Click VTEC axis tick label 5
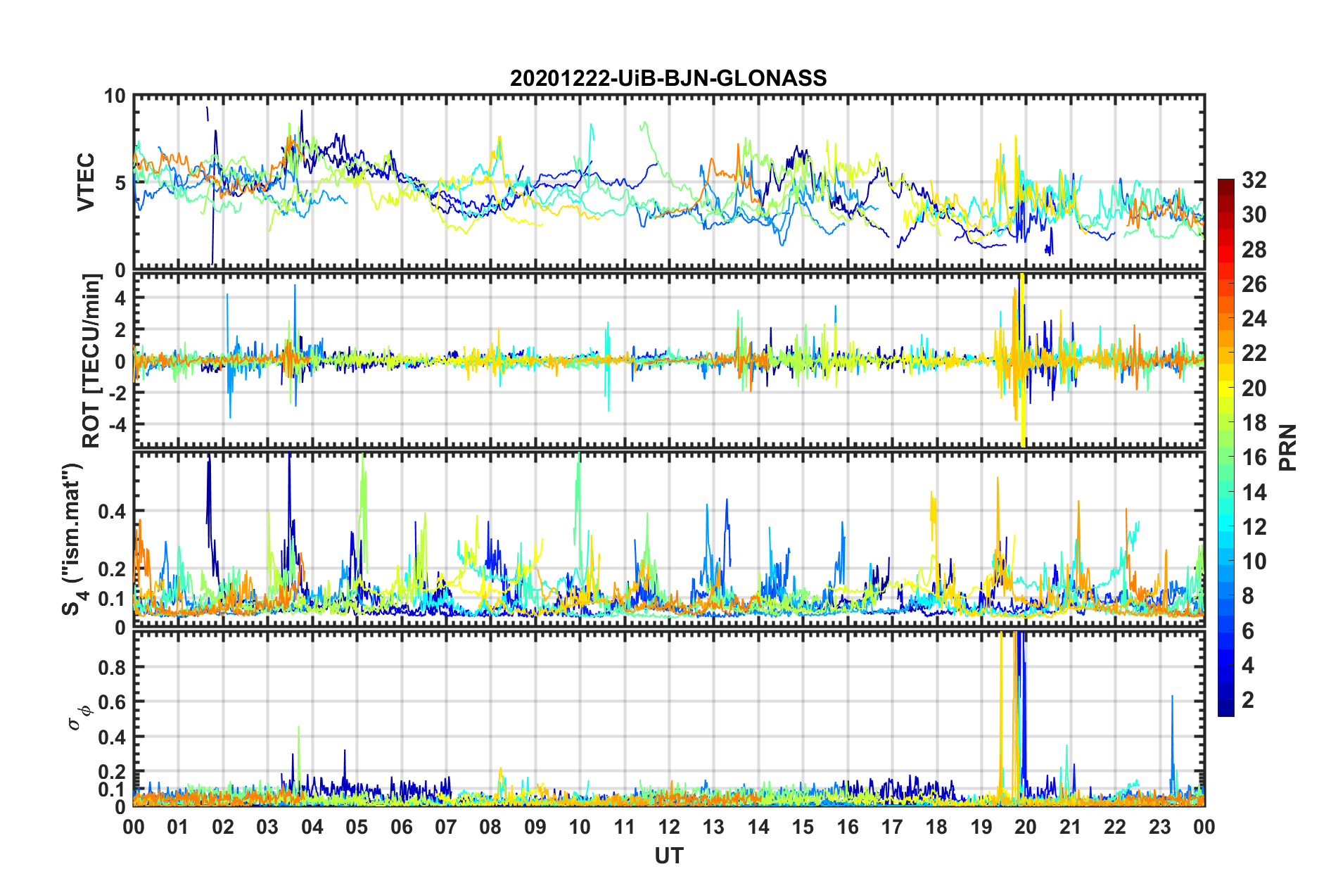 [120, 183]
